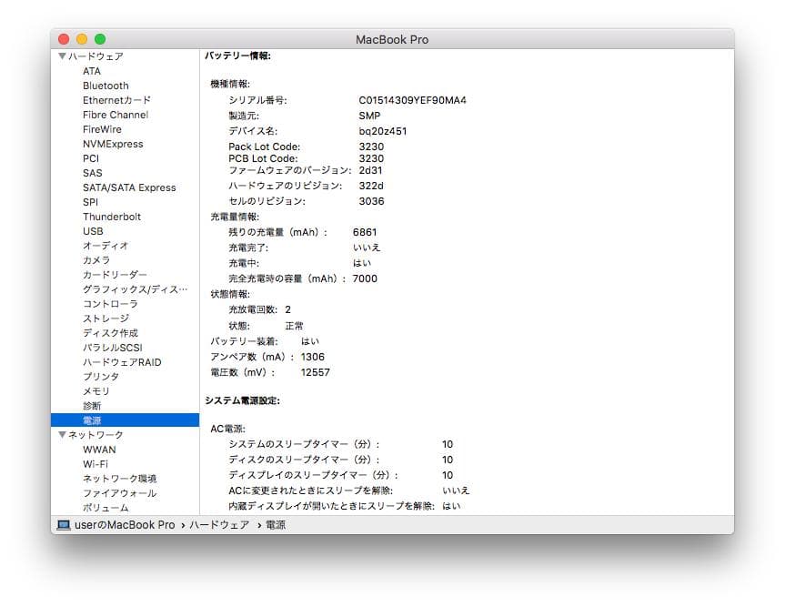Click hardware revision value 322d
The width and height of the screenshot is (785, 607).
click(371, 186)
